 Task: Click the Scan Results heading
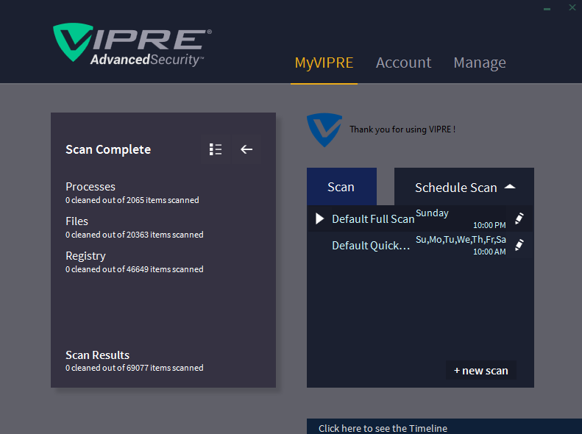pyautogui.click(x=98, y=355)
